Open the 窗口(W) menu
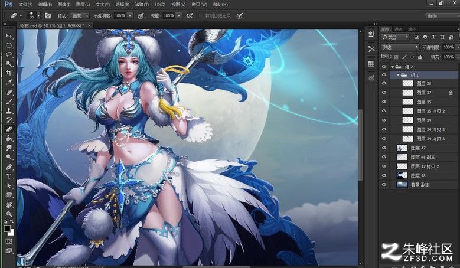The height and width of the screenshot is (268, 460). click(199, 5)
